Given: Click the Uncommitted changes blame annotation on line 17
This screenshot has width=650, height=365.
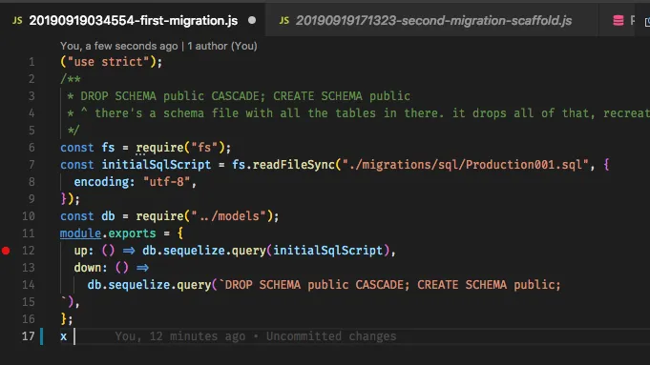Looking at the screenshot, I should coord(331,336).
